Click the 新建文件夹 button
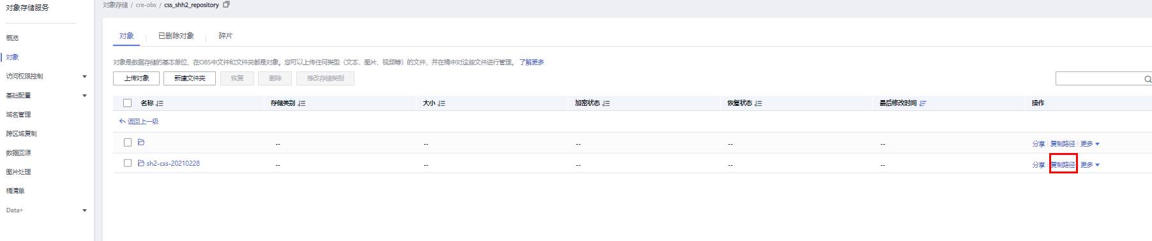 190,78
